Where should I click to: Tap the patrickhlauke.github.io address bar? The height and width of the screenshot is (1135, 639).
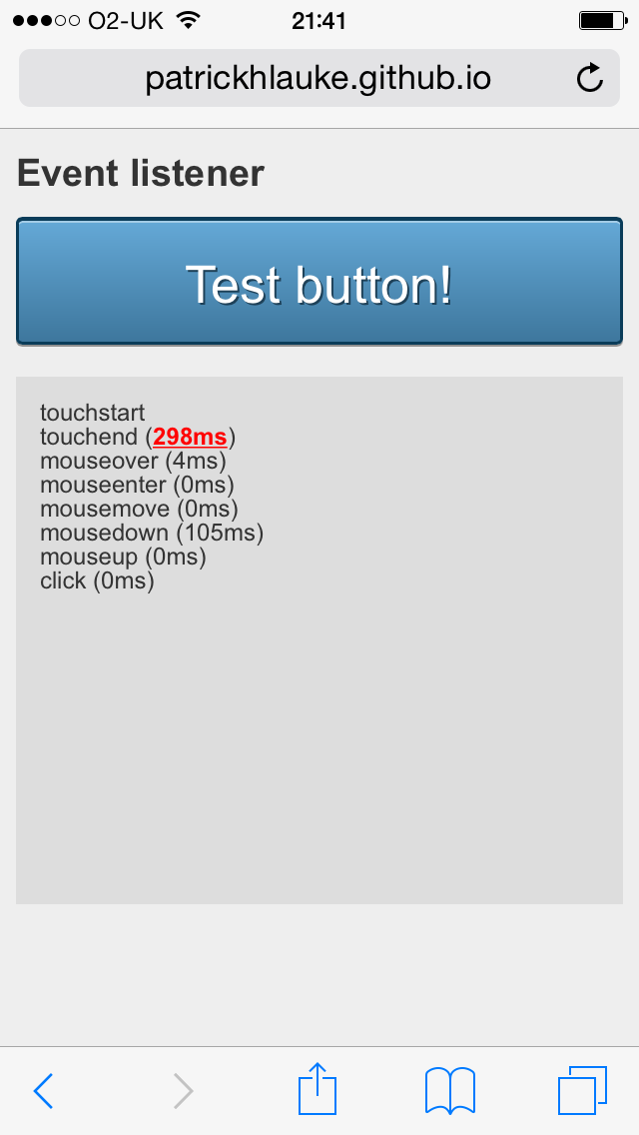(318, 78)
